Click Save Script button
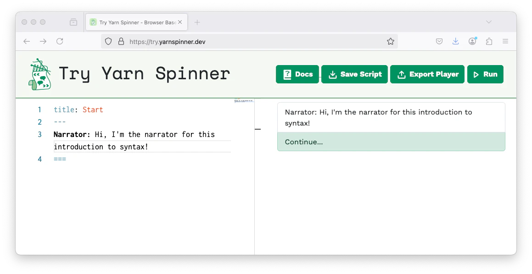This screenshot has height=274, width=532. click(x=355, y=74)
